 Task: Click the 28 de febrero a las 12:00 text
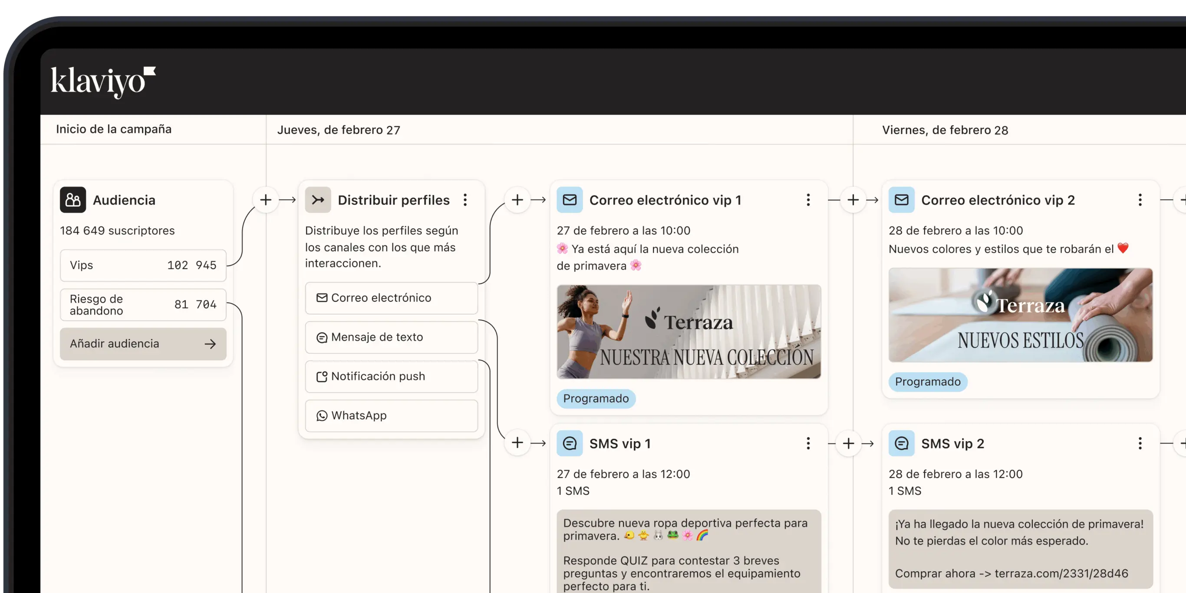tap(955, 474)
